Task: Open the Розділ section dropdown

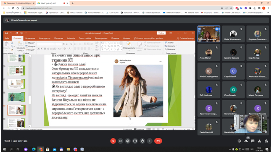Action: pyautogui.click(x=30, y=50)
